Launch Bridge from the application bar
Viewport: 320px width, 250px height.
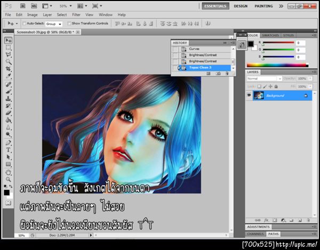23,6
